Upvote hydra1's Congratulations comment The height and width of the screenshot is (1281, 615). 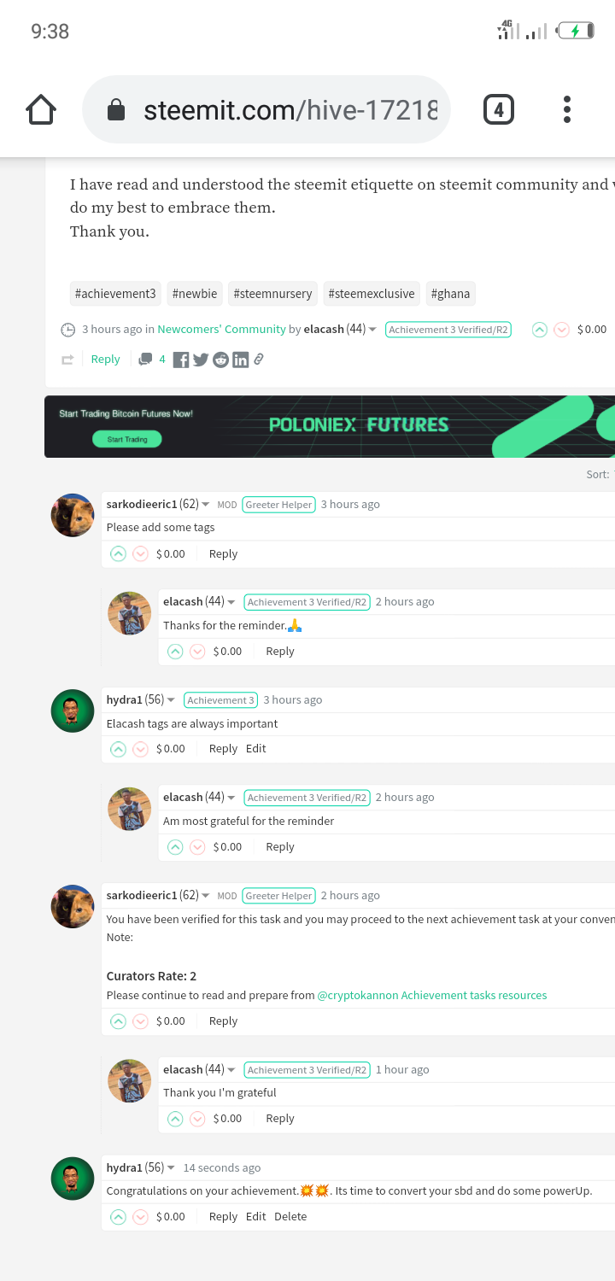pyautogui.click(x=118, y=1216)
